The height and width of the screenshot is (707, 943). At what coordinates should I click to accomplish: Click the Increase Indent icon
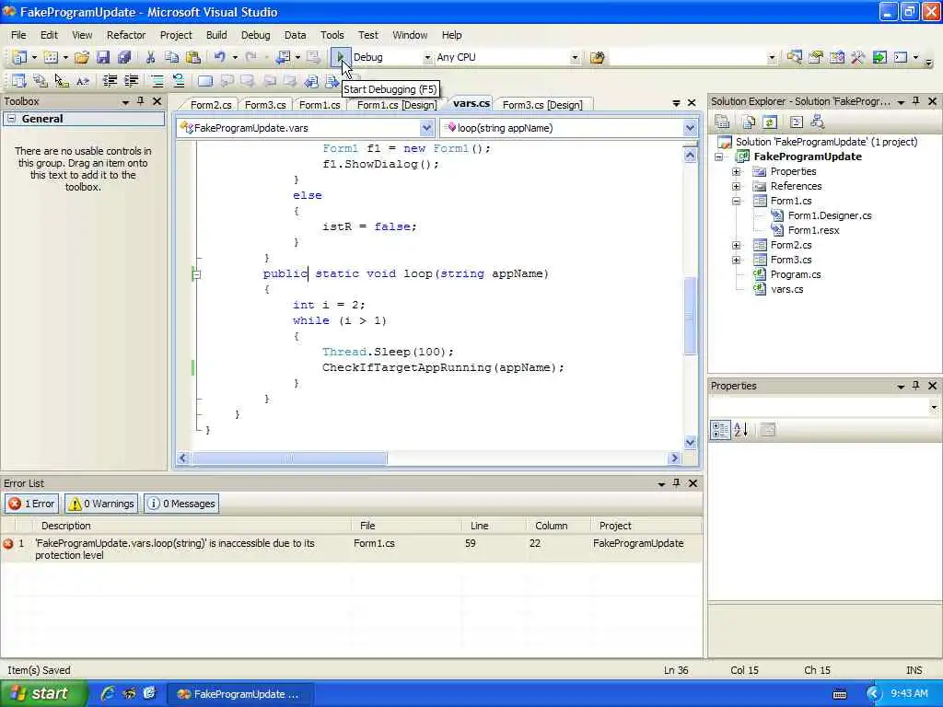(131, 81)
